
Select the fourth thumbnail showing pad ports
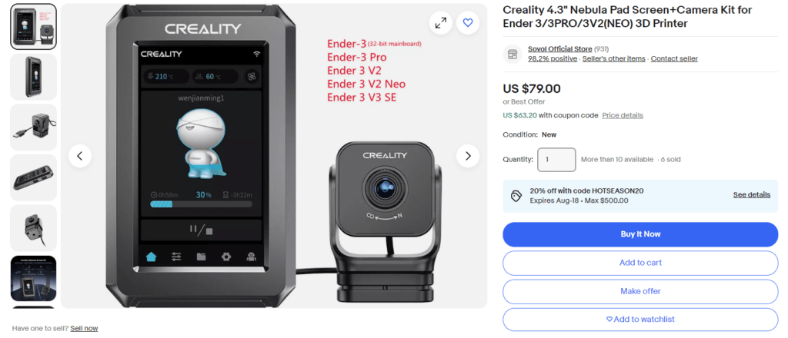[34, 177]
